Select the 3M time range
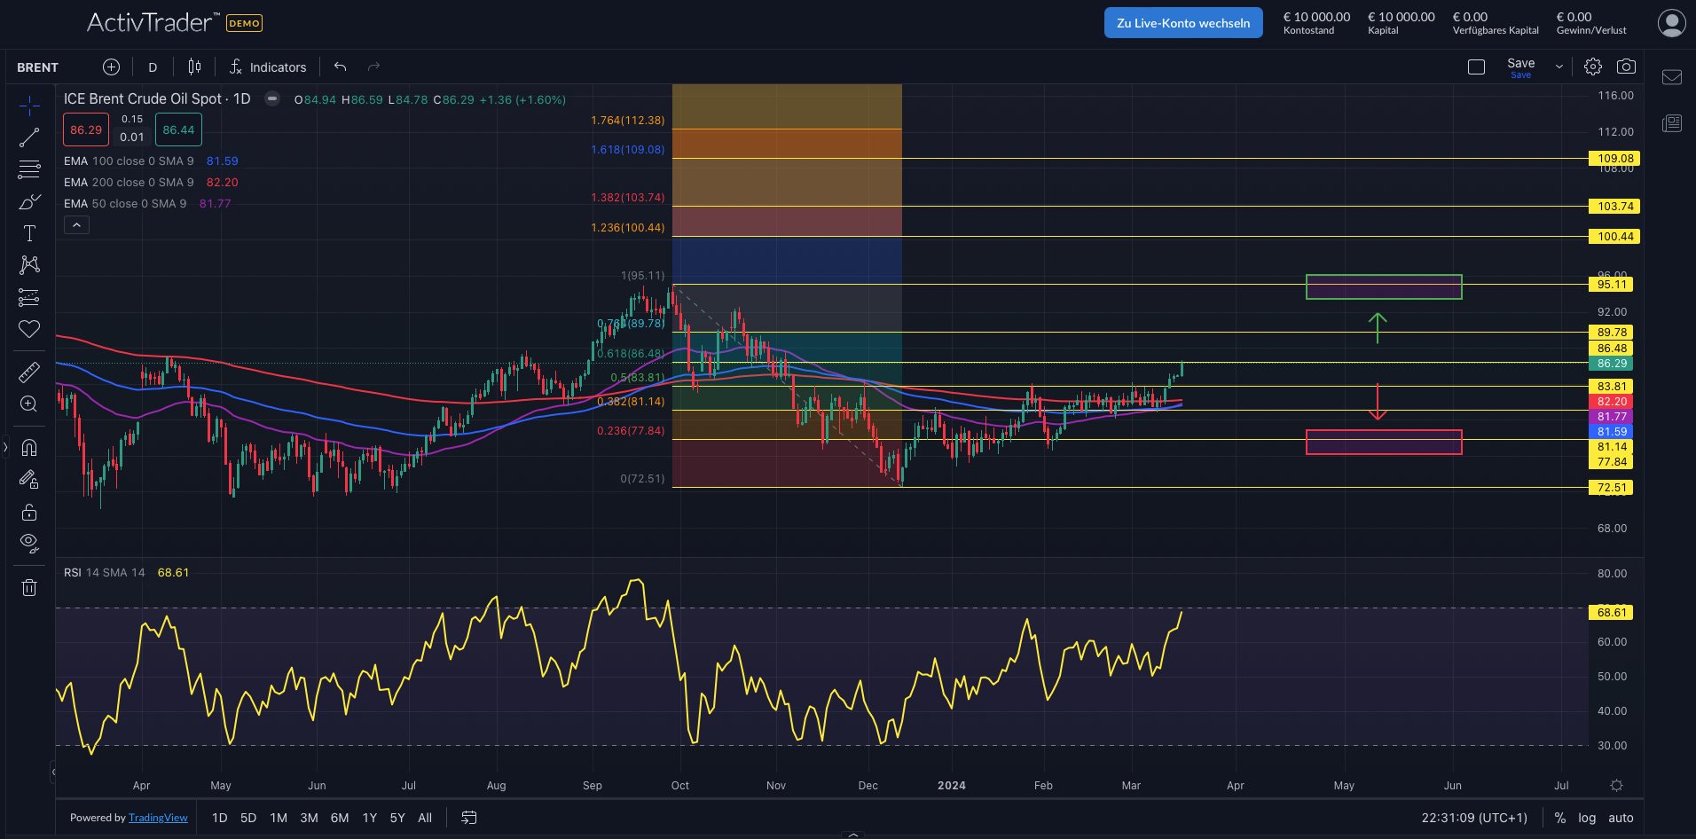 coord(309,818)
